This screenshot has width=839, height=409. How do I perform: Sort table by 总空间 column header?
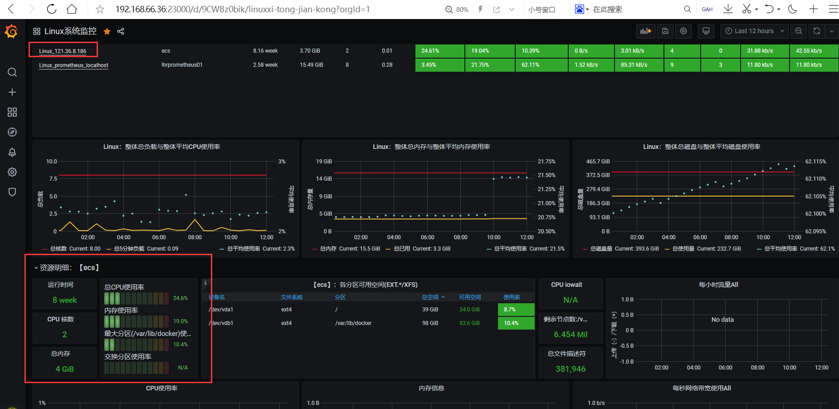[430, 297]
